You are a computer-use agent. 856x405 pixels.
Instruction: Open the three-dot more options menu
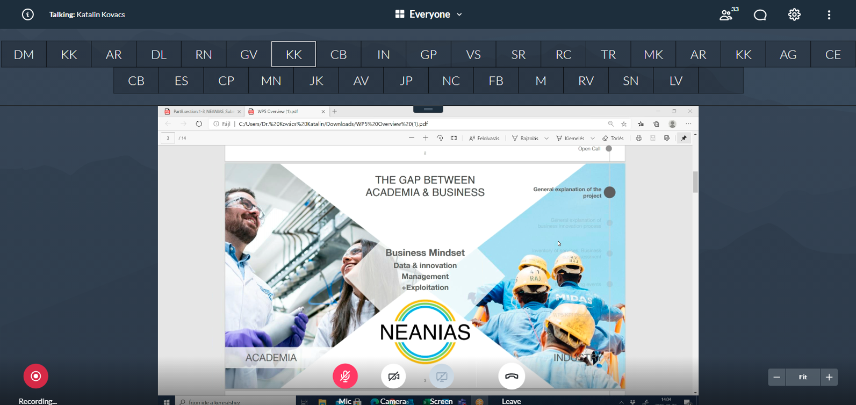pos(829,15)
